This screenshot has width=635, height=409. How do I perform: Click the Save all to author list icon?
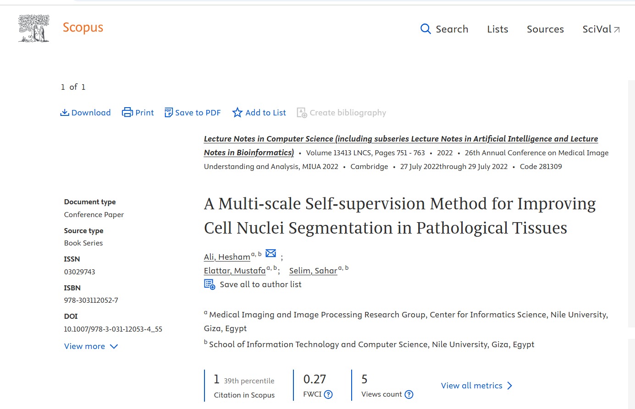coord(210,284)
